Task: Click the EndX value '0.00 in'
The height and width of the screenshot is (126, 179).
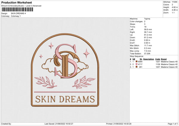Action: 147,40
